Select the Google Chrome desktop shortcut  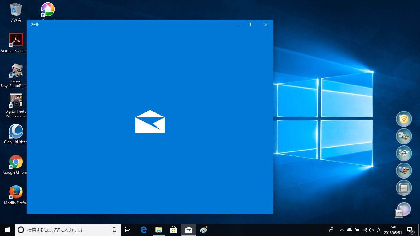pos(15,164)
